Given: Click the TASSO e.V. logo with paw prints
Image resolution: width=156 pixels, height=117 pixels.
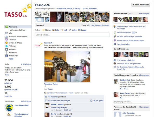Looking at the screenshot, I should pos(18,10).
